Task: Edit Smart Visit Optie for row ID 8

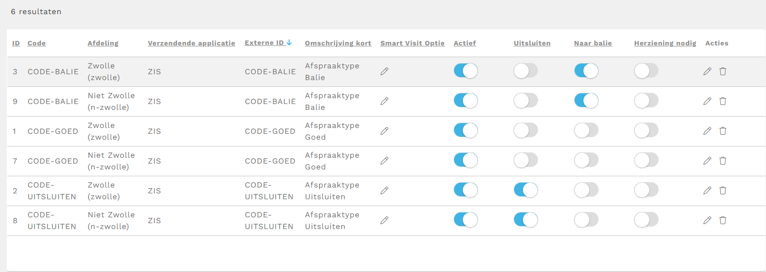Action: click(x=384, y=220)
